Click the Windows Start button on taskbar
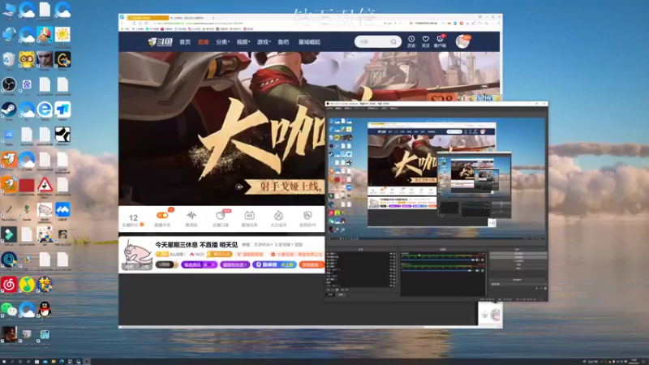This screenshot has width=649, height=365. pyautogui.click(x=4, y=361)
